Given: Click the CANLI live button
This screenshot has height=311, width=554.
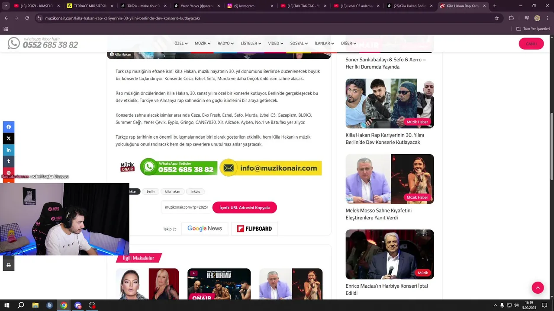Looking at the screenshot, I should coord(531,44).
